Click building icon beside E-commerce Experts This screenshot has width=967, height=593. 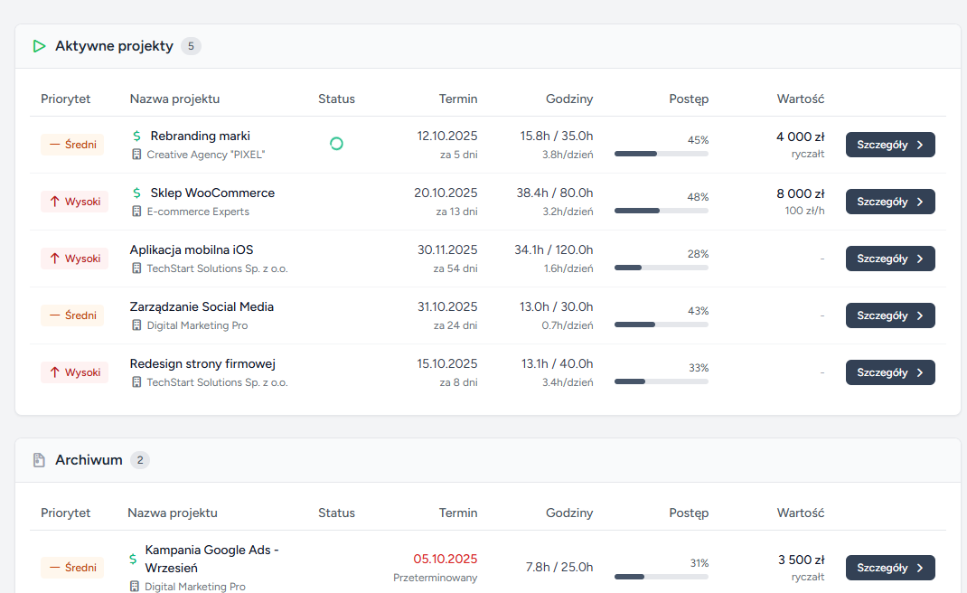136,212
